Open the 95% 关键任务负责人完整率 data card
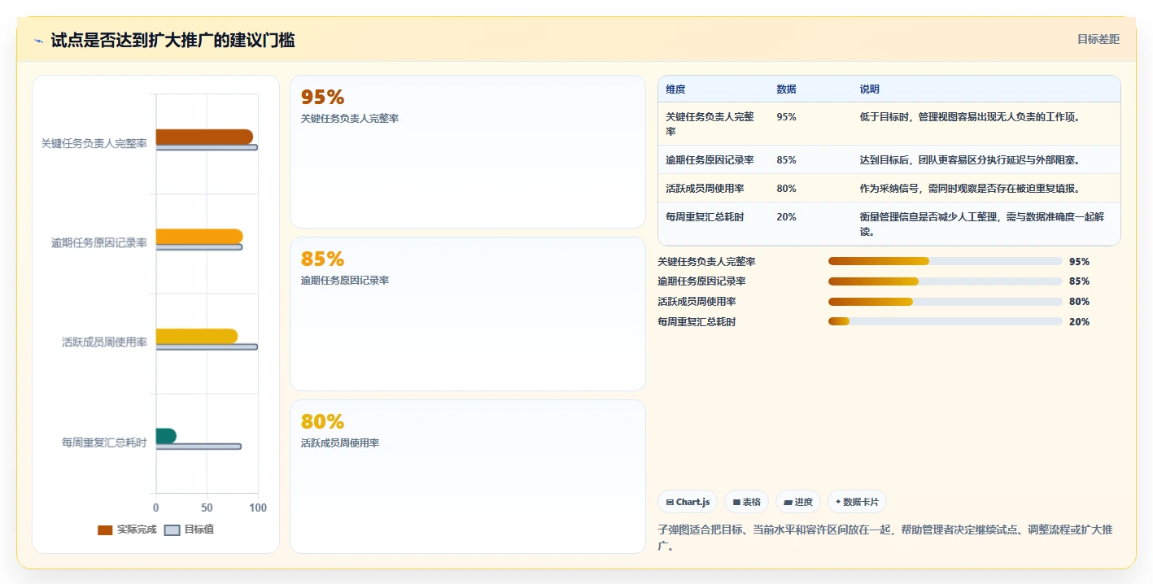 click(x=468, y=152)
